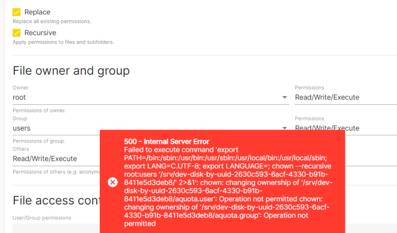Image resolution: width=397 pixels, height=233 pixels.
Task: Toggle the Replace checkbox
Action: pyautogui.click(x=16, y=12)
